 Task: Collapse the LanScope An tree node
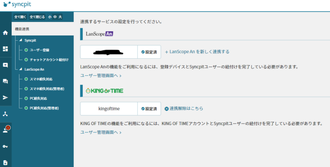(x=21, y=69)
